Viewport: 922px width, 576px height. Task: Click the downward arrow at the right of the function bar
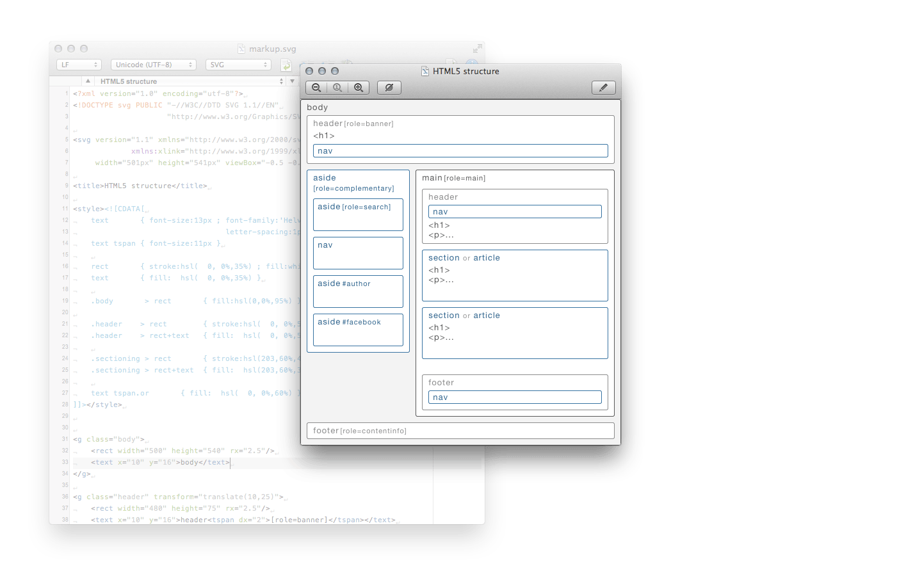292,81
